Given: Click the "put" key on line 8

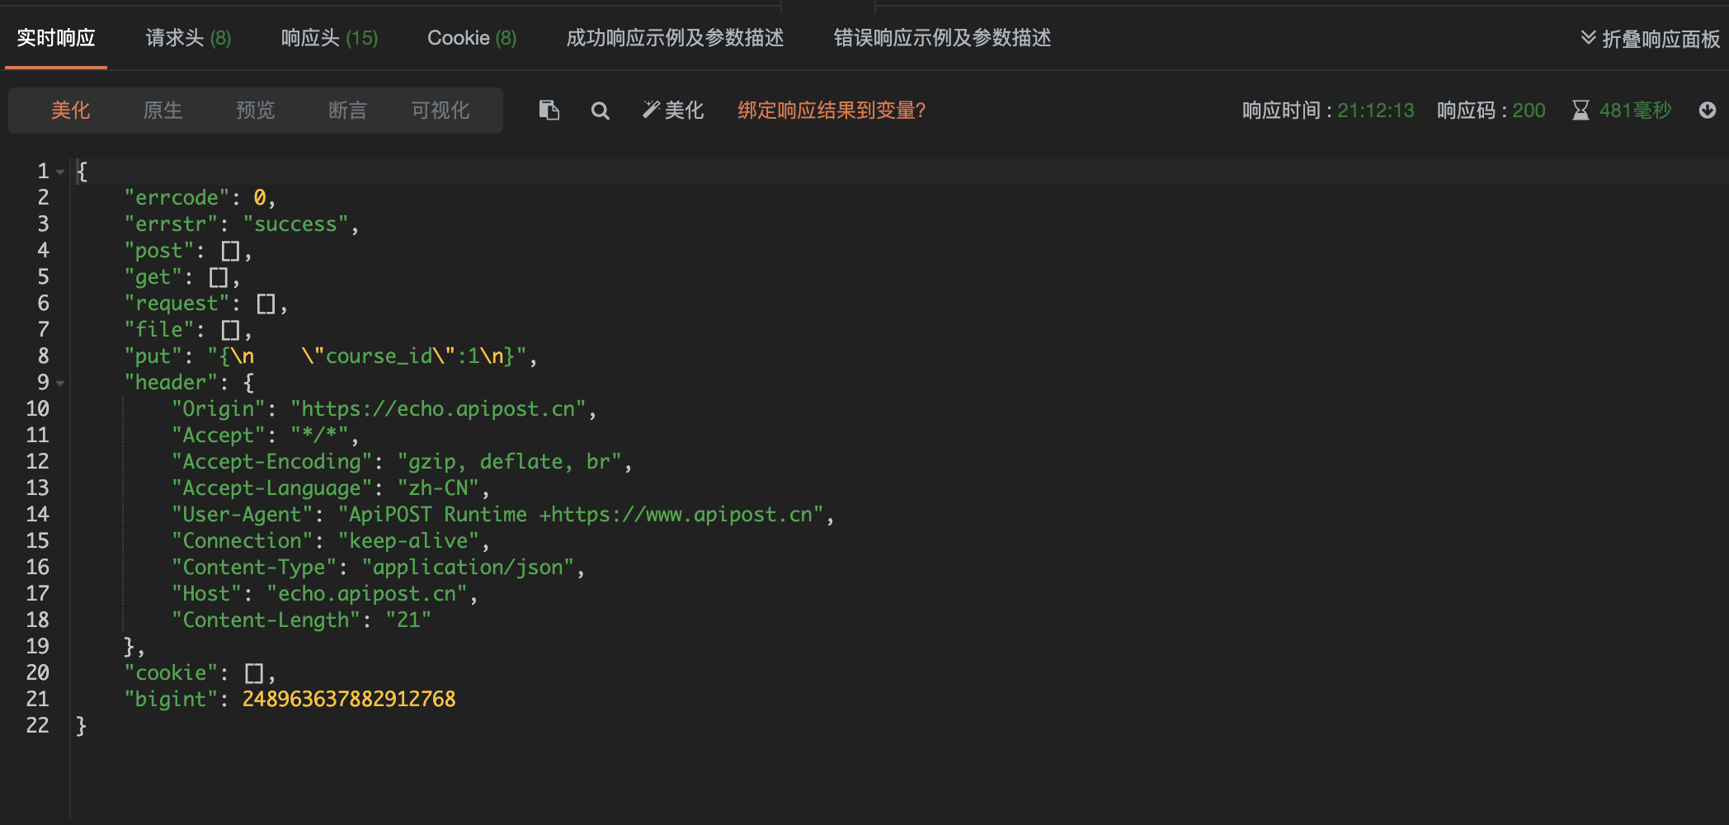Looking at the screenshot, I should tap(153, 356).
